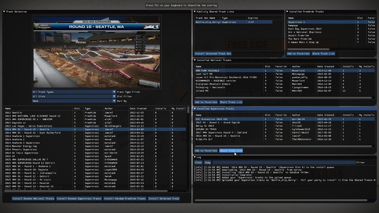The width and height of the screenshot is (379, 213).
Task: Click Install Random FreeRide Tracks button
Action: [125, 199]
